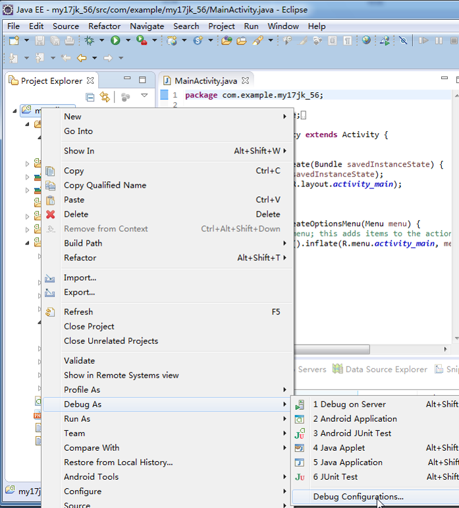Switch to Data Source Explorer tab
This screenshot has width=459, height=508.
(380, 370)
